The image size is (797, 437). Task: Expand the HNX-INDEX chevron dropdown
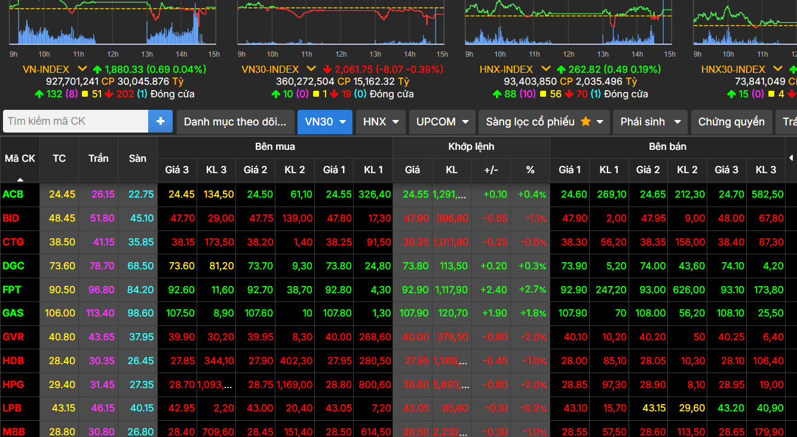pos(545,69)
